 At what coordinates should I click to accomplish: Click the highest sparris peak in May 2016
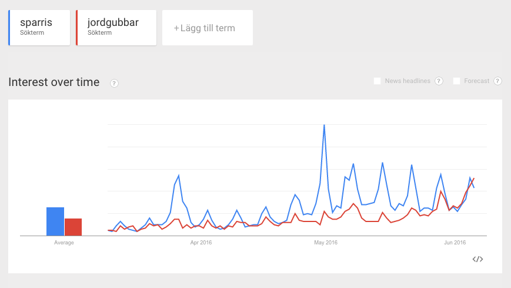(x=324, y=125)
